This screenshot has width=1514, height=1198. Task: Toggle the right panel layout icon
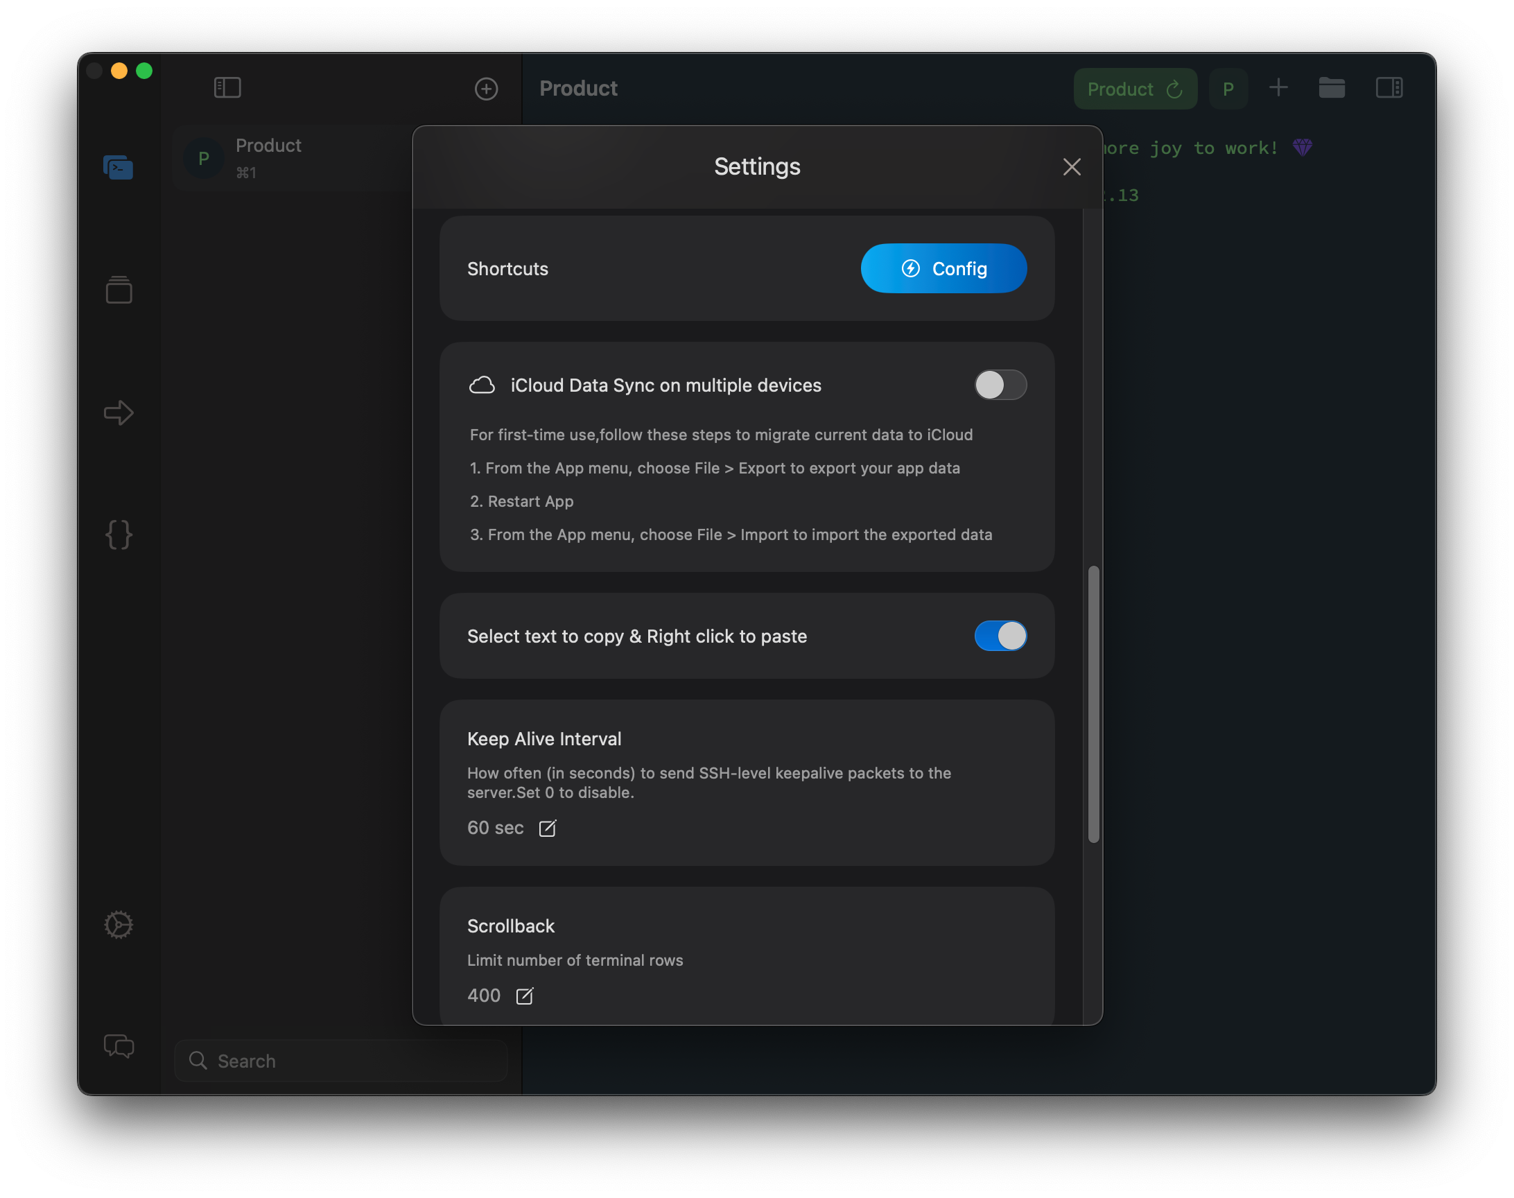tap(1389, 87)
